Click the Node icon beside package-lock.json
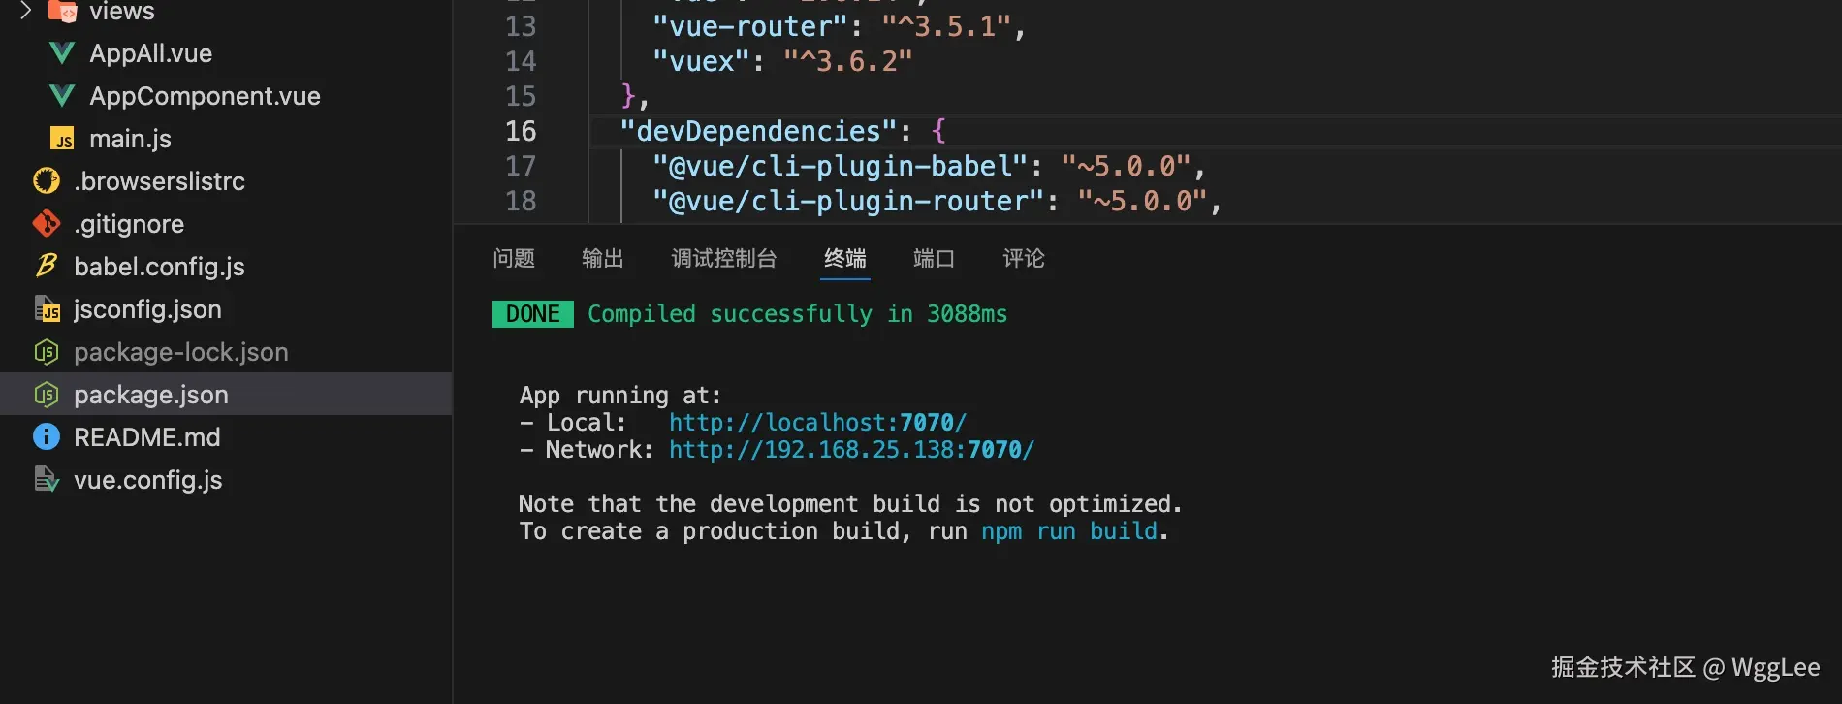1842x704 pixels. tap(47, 352)
